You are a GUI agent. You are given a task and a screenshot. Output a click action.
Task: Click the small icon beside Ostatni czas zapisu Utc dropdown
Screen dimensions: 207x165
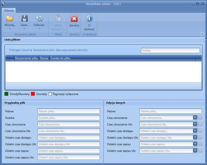tap(200, 151)
